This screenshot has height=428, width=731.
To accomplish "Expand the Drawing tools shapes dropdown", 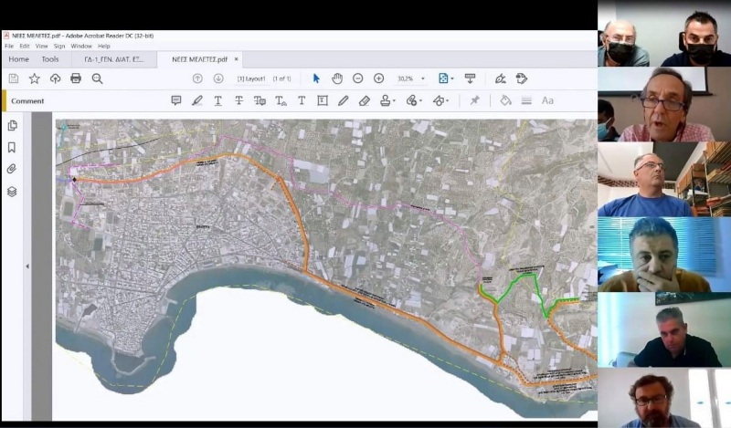I will click(x=447, y=100).
